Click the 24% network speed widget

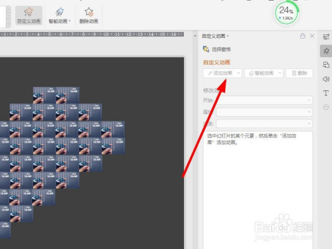click(286, 13)
